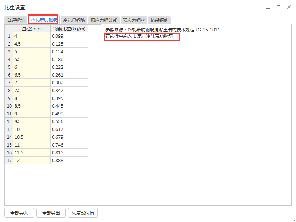Select the diameter cell 8.5
The image size is (296, 222).
tap(32, 106)
